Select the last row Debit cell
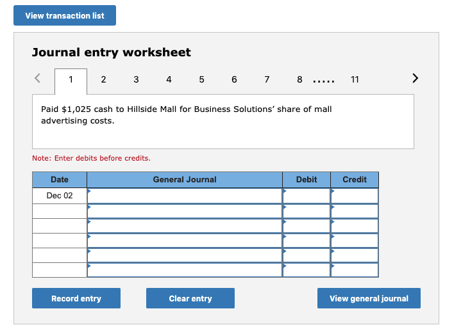The height and width of the screenshot is (334, 454). pos(307,270)
